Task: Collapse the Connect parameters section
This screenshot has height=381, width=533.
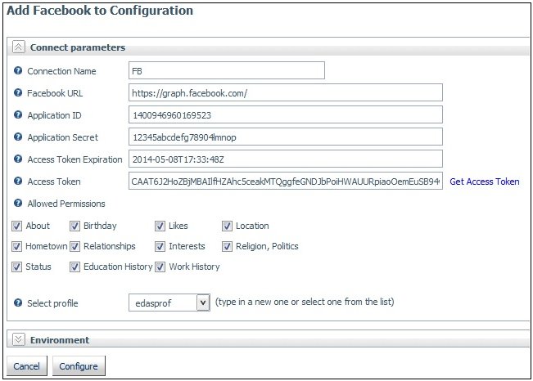Action: tap(19, 47)
